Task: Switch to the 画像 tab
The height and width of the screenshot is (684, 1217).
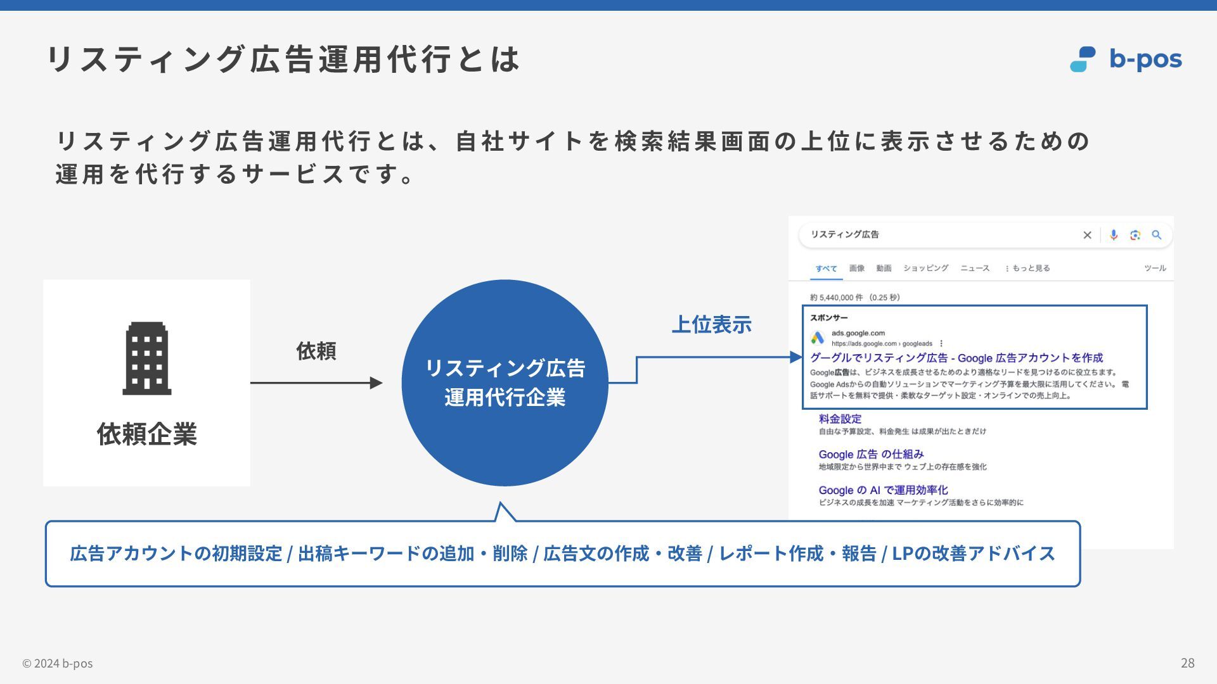Action: tap(857, 269)
